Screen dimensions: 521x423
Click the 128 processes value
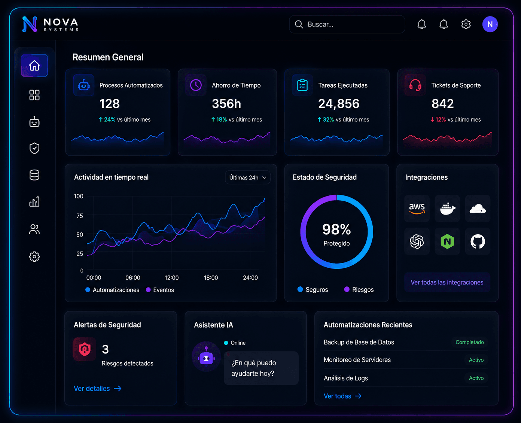110,104
